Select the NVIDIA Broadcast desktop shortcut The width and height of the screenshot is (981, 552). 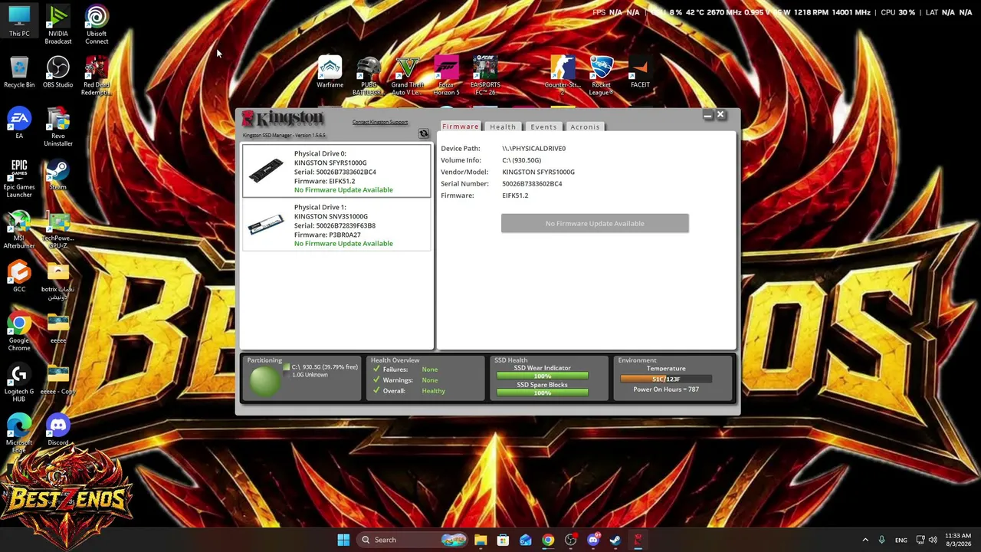(57, 25)
